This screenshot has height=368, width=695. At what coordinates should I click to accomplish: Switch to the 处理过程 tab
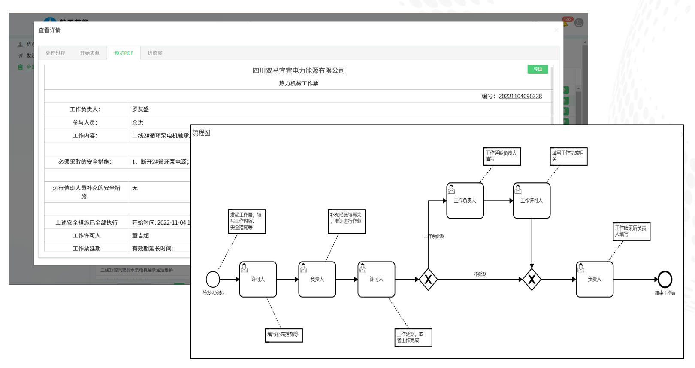point(55,53)
